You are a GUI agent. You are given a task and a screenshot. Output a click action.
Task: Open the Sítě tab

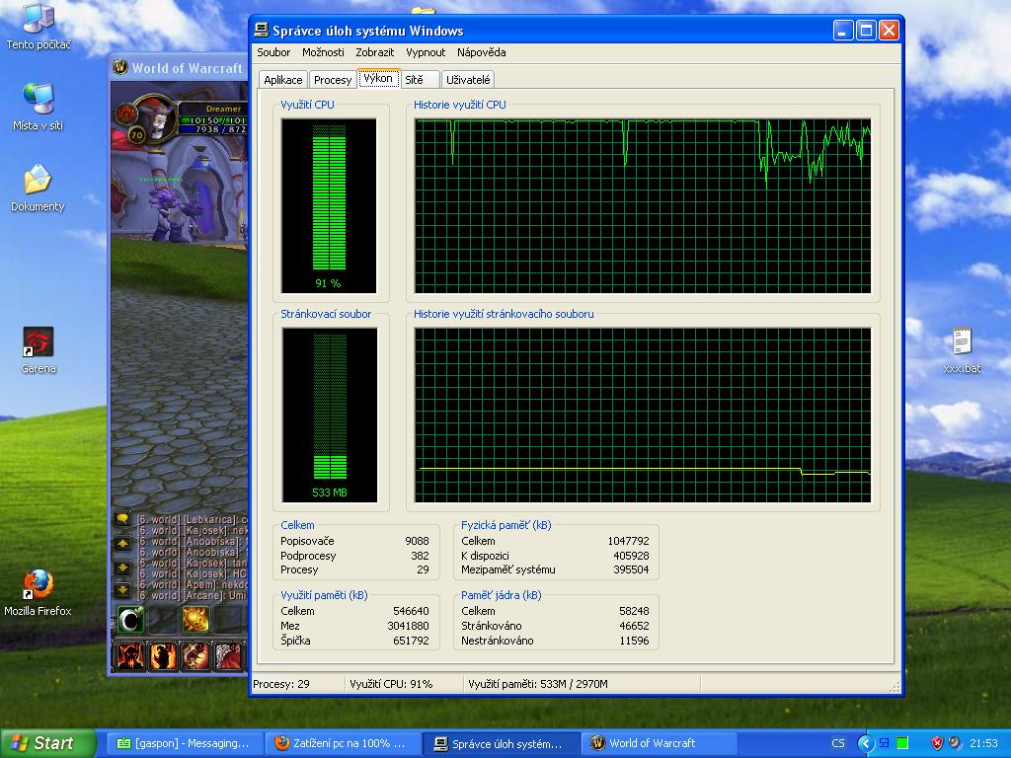414,80
